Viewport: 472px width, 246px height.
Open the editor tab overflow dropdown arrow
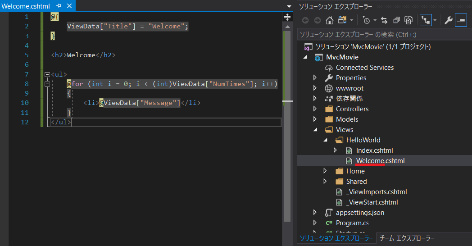289,6
